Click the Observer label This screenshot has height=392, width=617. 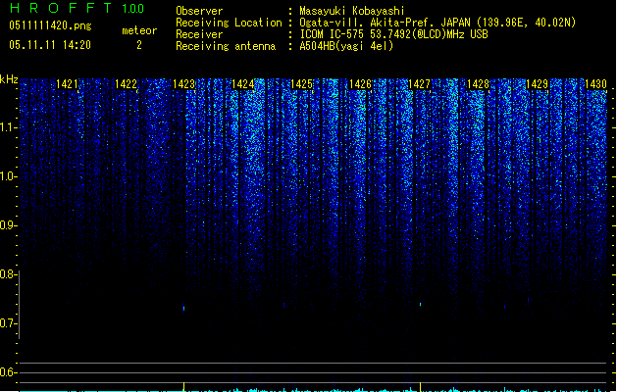(x=199, y=11)
